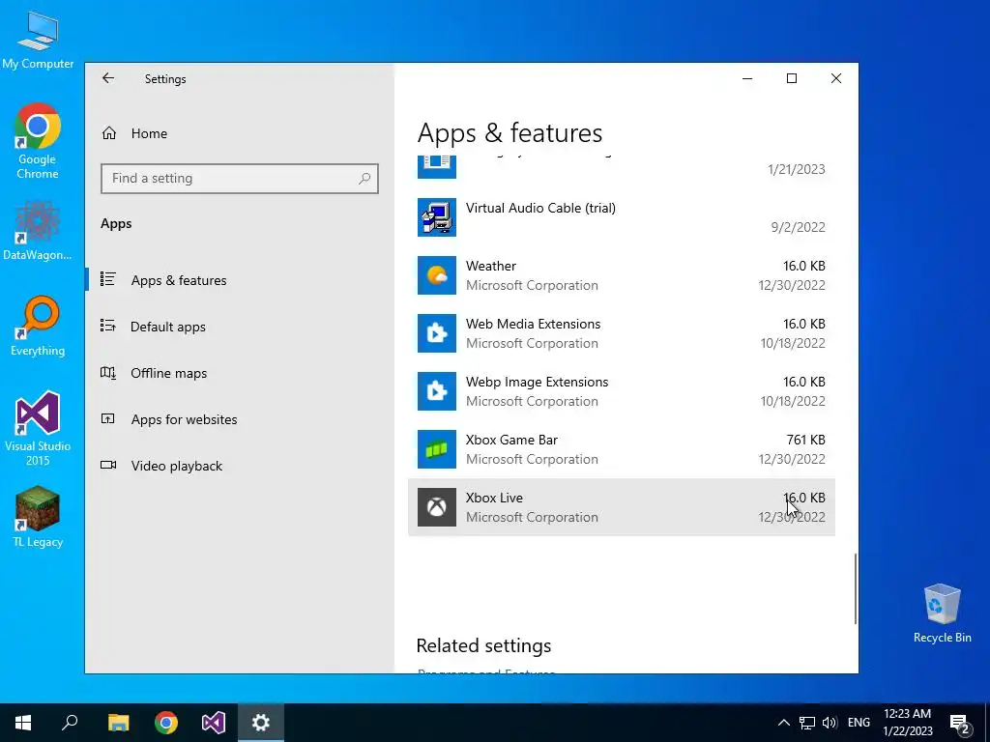Click the Webp Image Extensions icon
The width and height of the screenshot is (990, 742).
coord(436,391)
